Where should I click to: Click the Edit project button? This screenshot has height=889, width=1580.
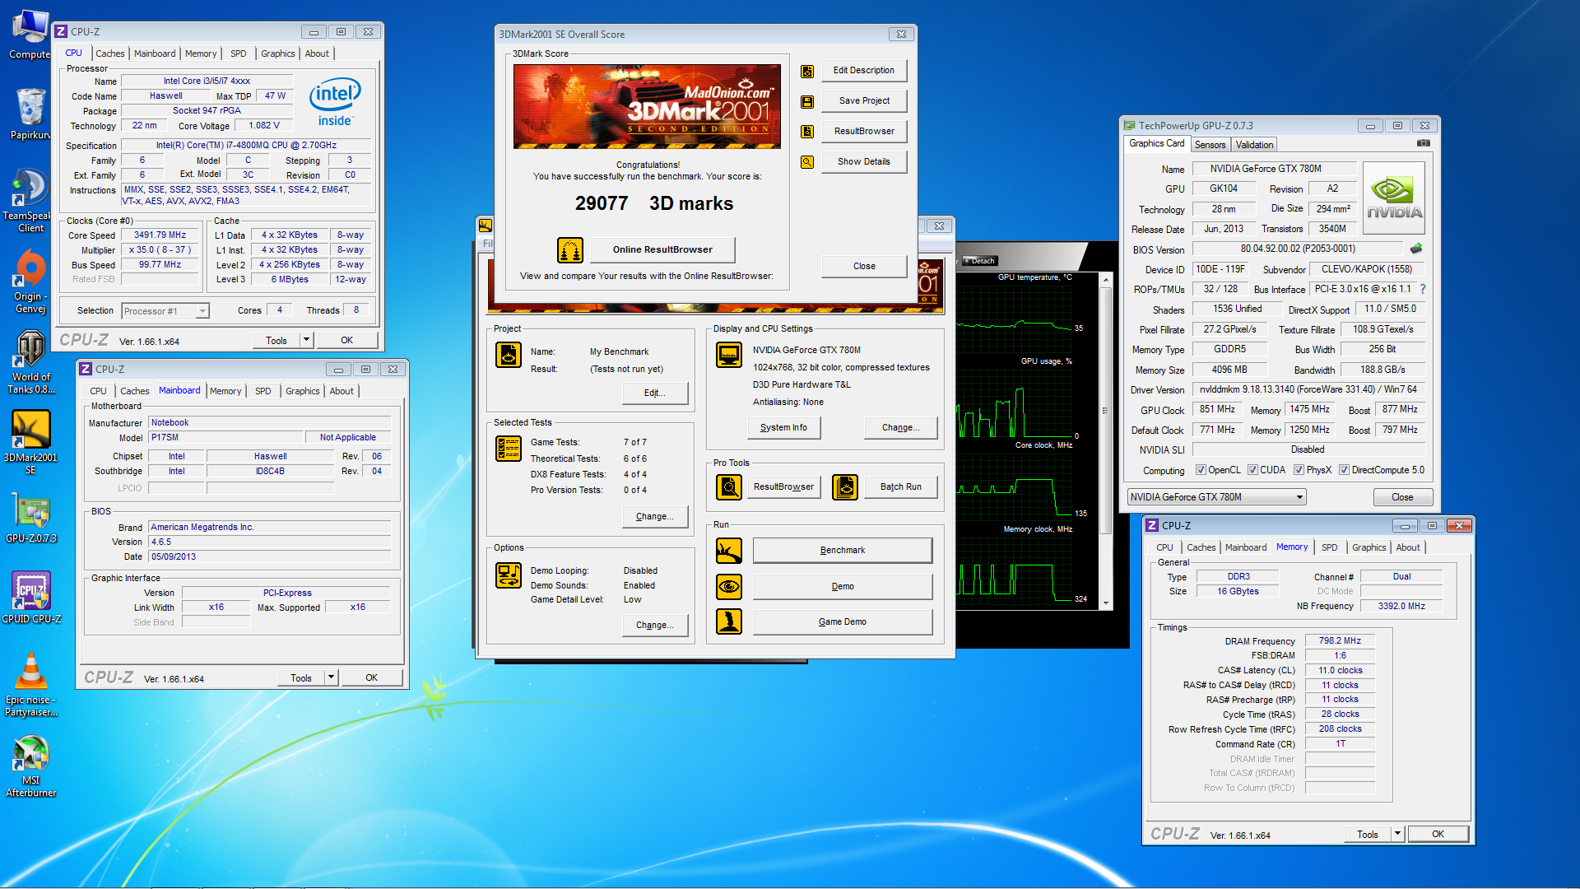pyautogui.click(x=654, y=393)
